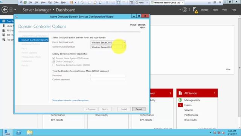Open the All Servers tile header
The height and width of the screenshot is (136, 241).
[197, 93]
